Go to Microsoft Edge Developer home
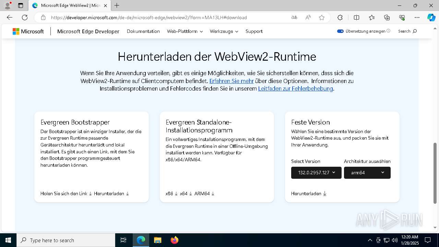439x247 pixels. tap(88, 31)
